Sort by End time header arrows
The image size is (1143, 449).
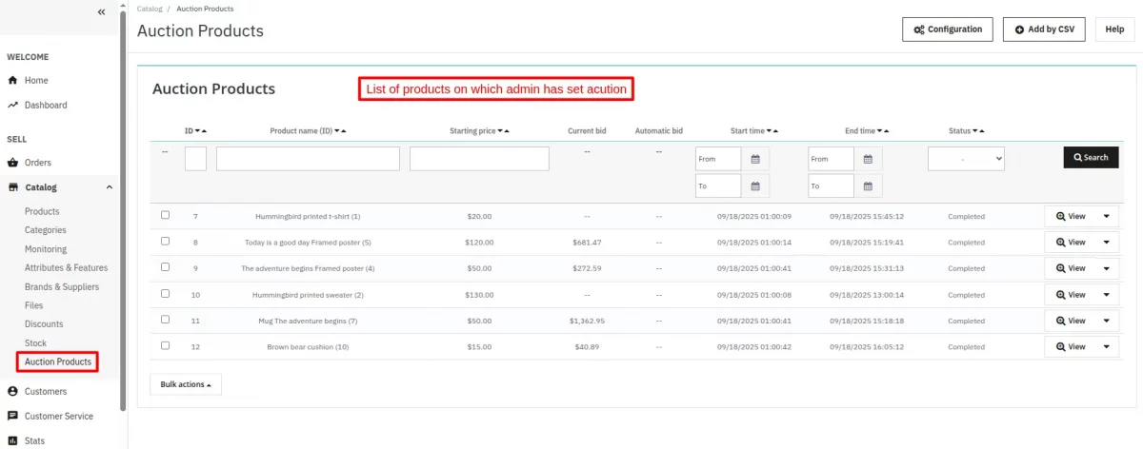(882, 131)
